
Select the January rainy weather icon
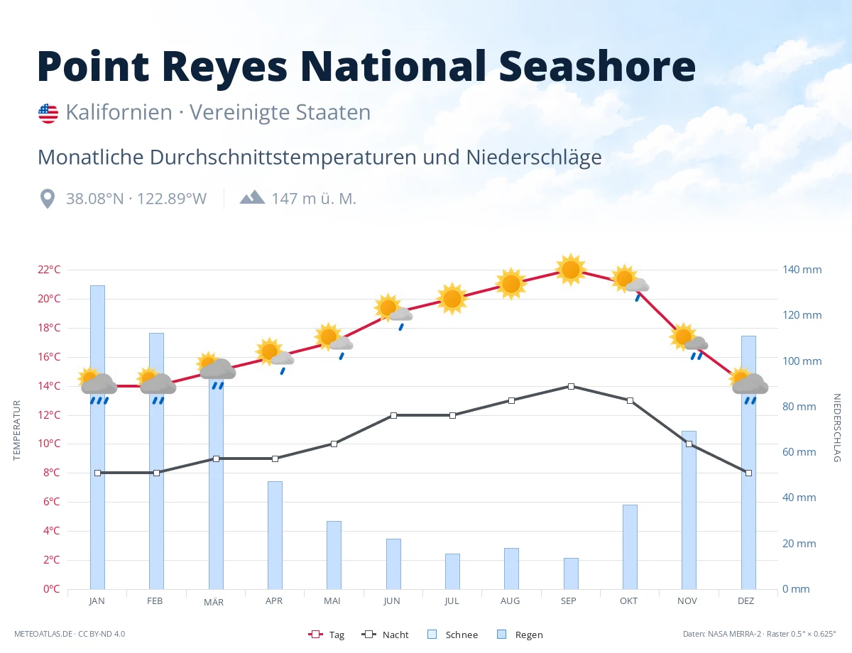click(98, 386)
